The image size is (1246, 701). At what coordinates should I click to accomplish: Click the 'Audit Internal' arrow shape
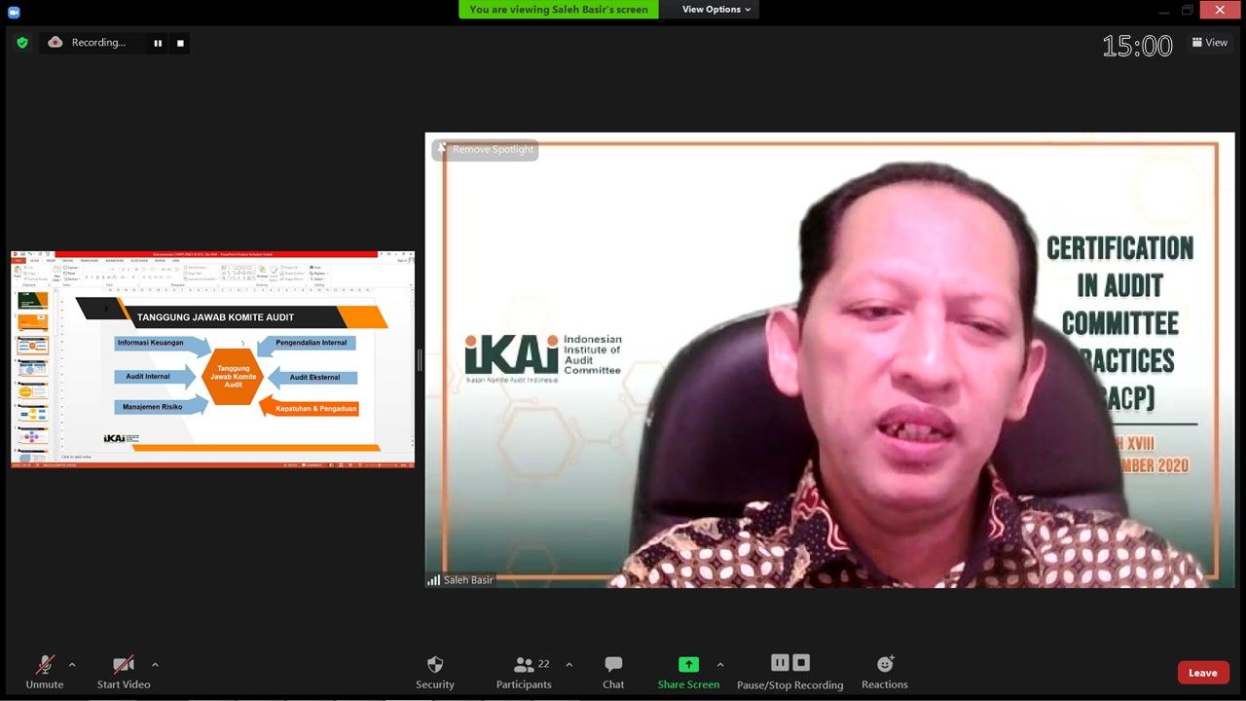pos(156,377)
